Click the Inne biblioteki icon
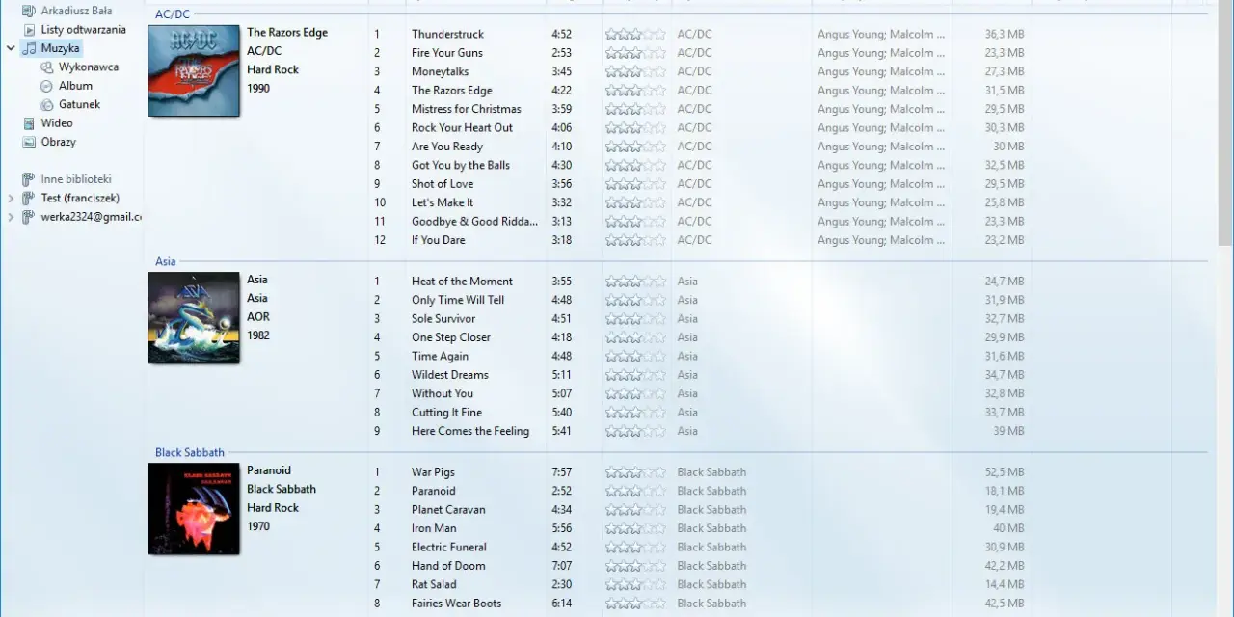Image resolution: width=1234 pixels, height=617 pixels. 29,179
